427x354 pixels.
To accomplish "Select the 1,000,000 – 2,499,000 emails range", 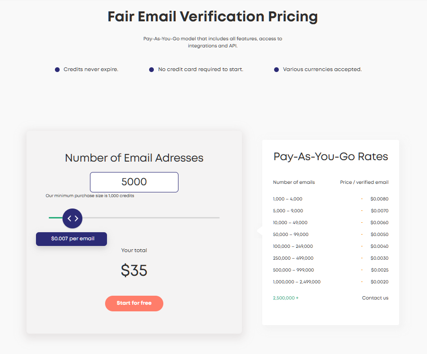I will click(x=296, y=282).
